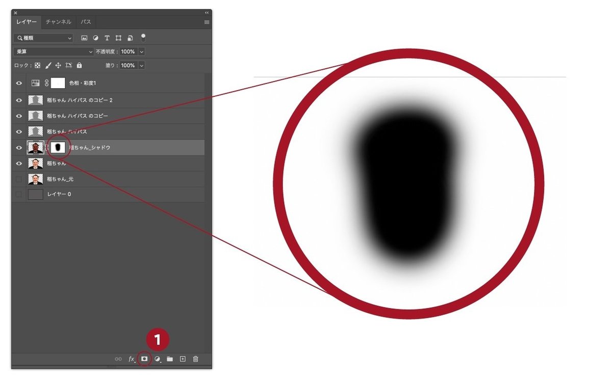
Task: Open the Layers panel hamburger menu
Action: tap(207, 22)
